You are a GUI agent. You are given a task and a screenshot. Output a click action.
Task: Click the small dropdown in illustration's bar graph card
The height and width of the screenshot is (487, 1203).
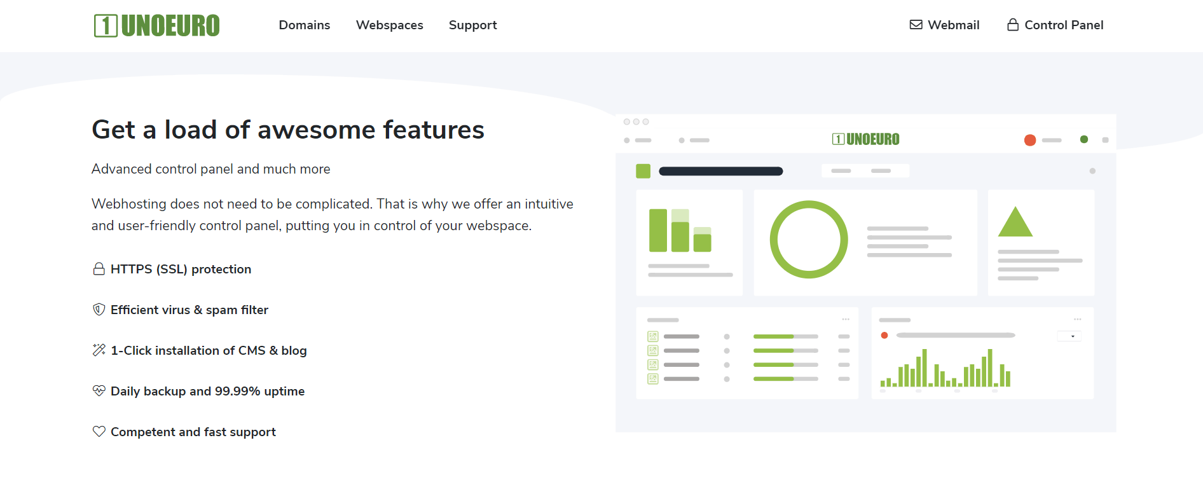point(1069,336)
